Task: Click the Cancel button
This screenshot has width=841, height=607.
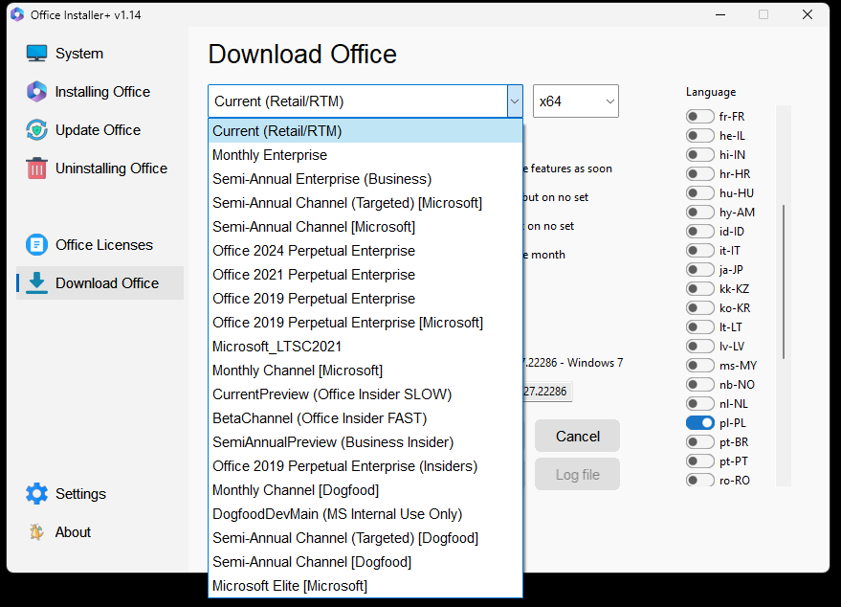Action: pyautogui.click(x=577, y=436)
